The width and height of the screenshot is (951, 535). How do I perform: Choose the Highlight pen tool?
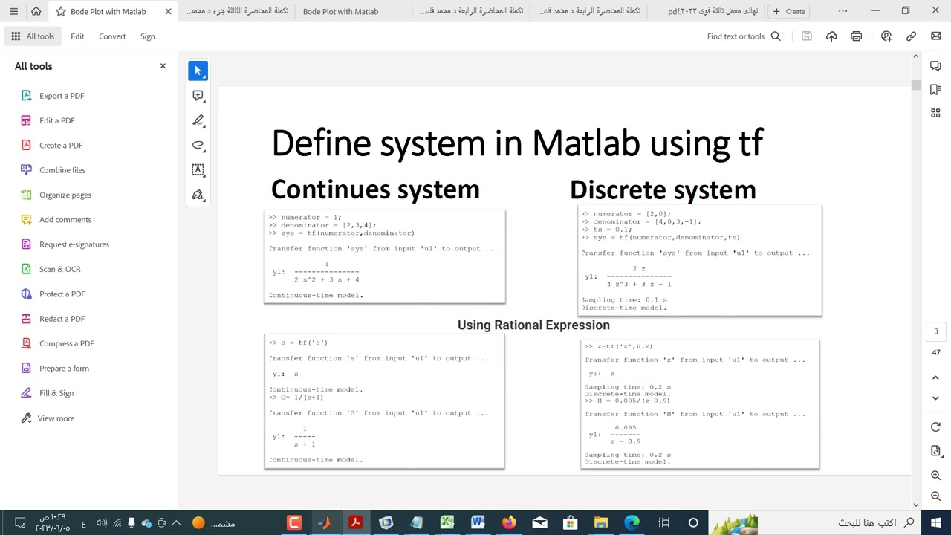[198, 120]
